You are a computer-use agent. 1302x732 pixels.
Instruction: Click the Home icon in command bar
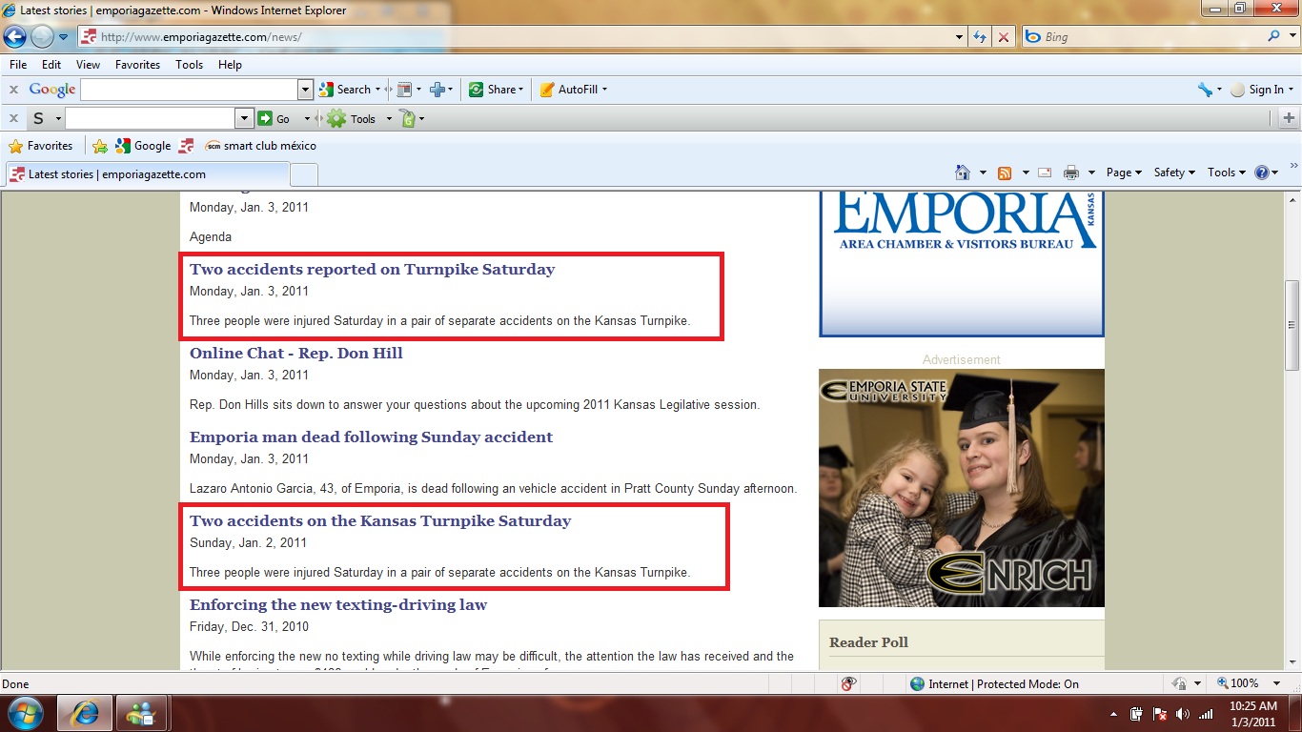[x=963, y=173]
